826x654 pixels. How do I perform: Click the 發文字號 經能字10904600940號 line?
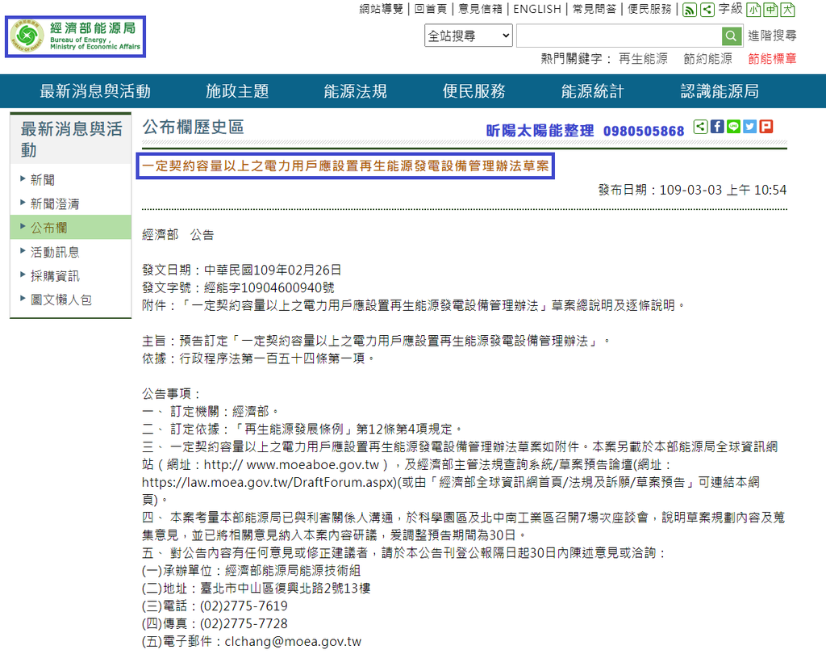point(238,287)
